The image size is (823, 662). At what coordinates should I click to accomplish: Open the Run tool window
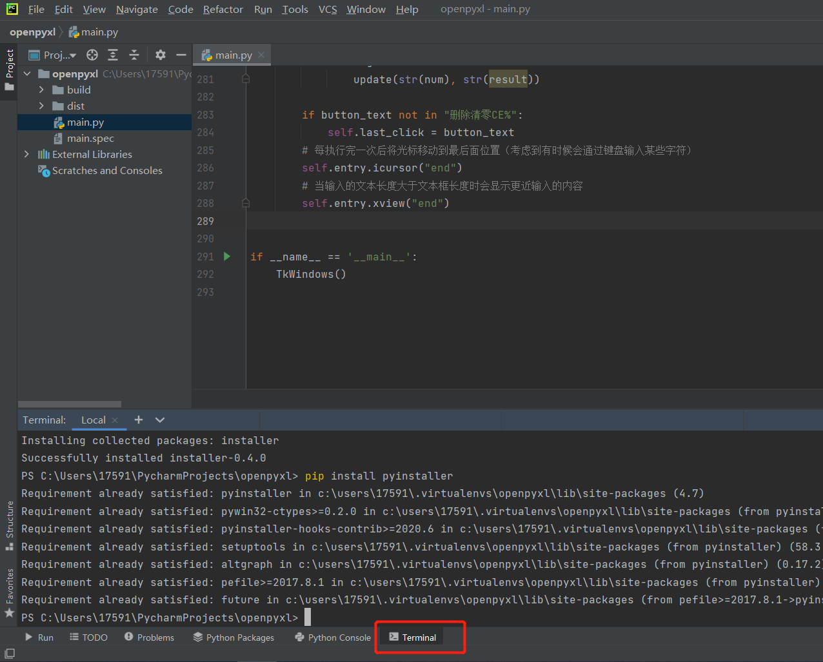[39, 637]
